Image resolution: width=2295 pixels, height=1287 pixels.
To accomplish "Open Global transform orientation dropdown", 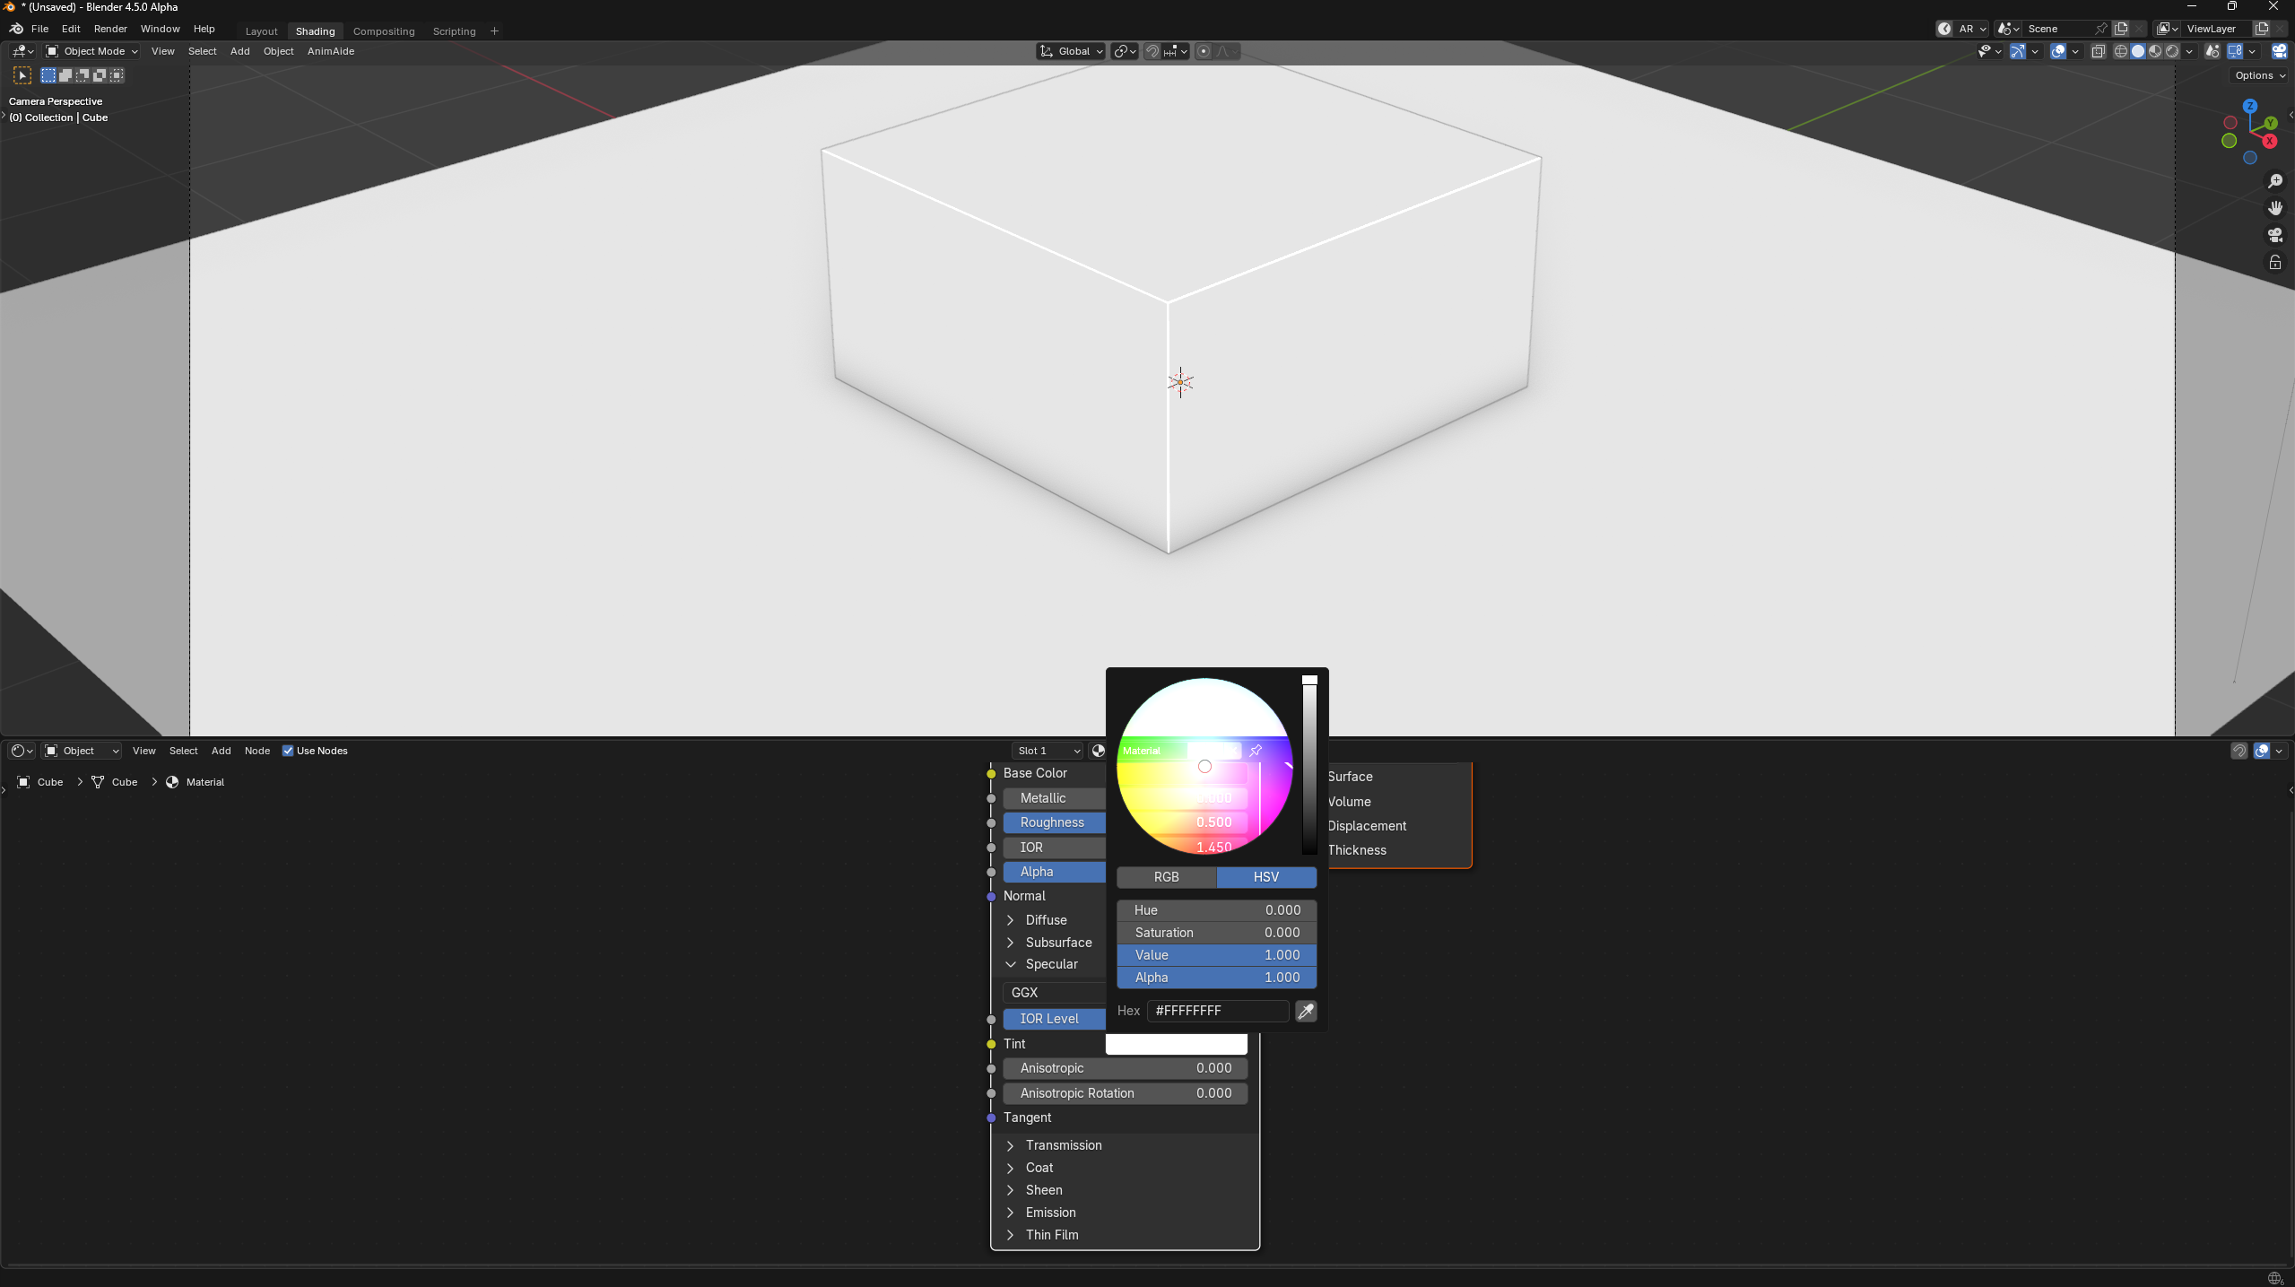I will (1071, 51).
